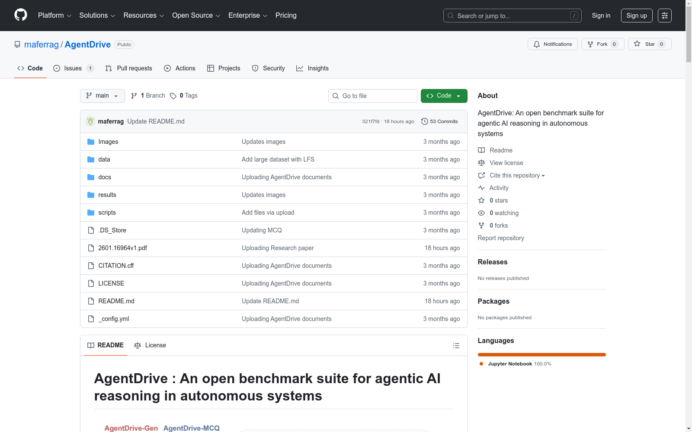Click the branch icon beside 1 Branch
Viewport: 692px width, 432px height.
[x=134, y=96]
